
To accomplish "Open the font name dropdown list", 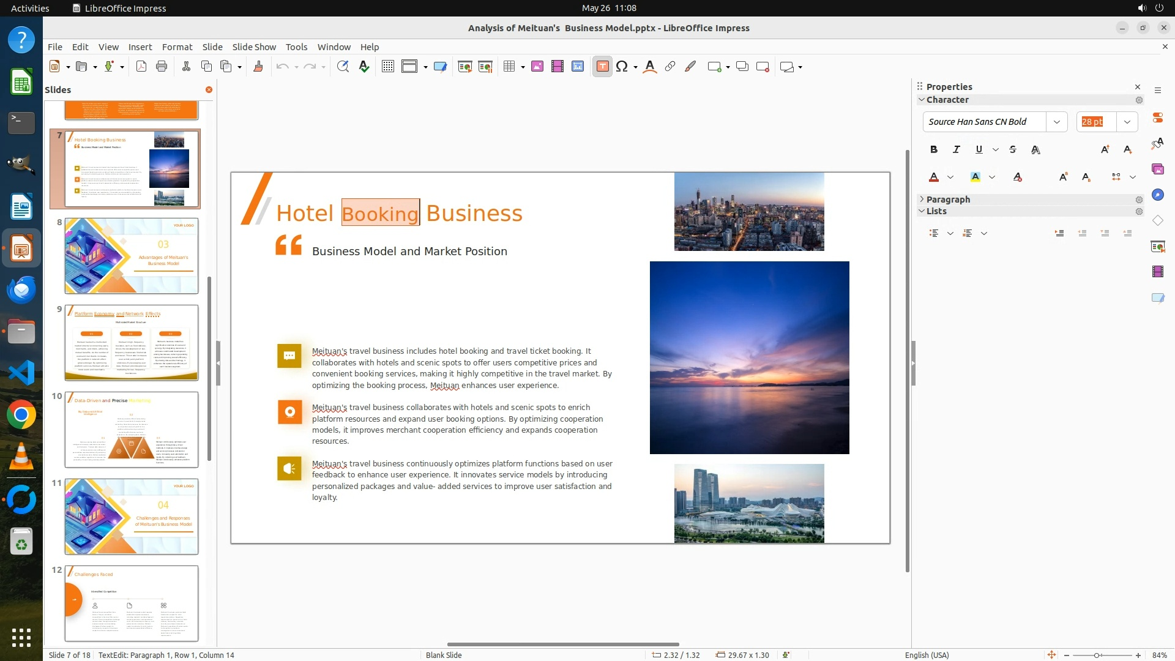I will click(1057, 122).
